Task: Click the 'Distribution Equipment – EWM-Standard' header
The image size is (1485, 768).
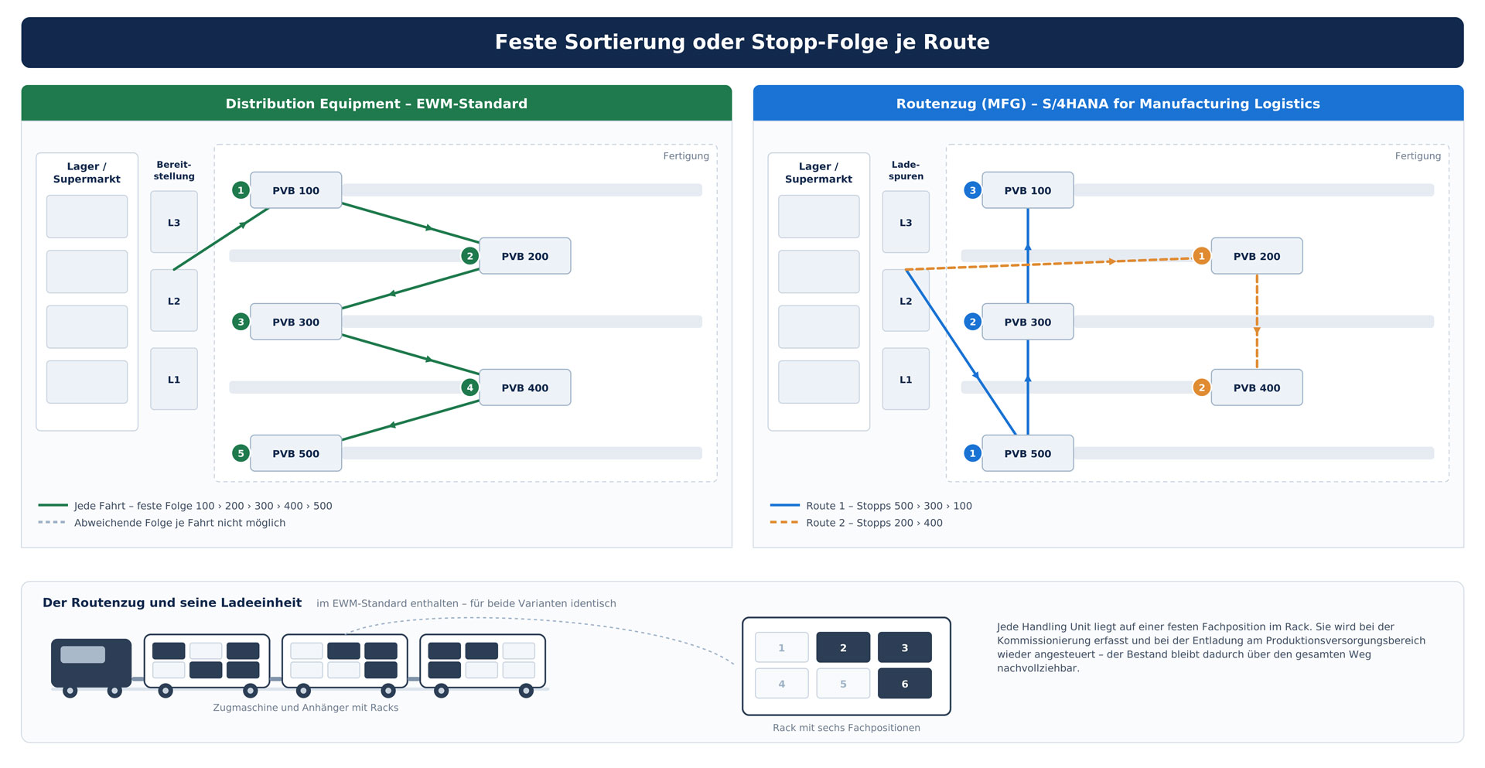Action: 377,103
